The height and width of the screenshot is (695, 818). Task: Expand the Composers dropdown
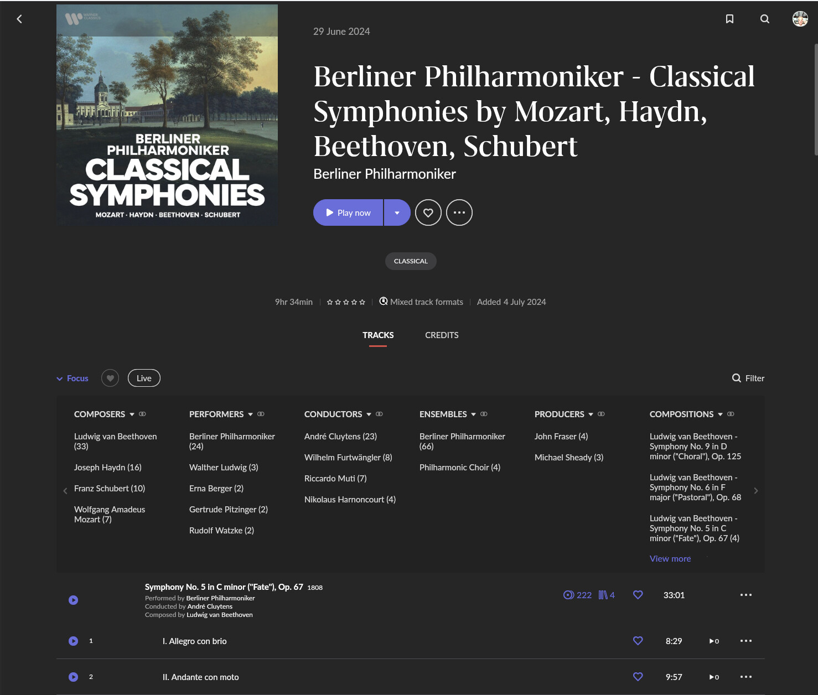(x=132, y=414)
